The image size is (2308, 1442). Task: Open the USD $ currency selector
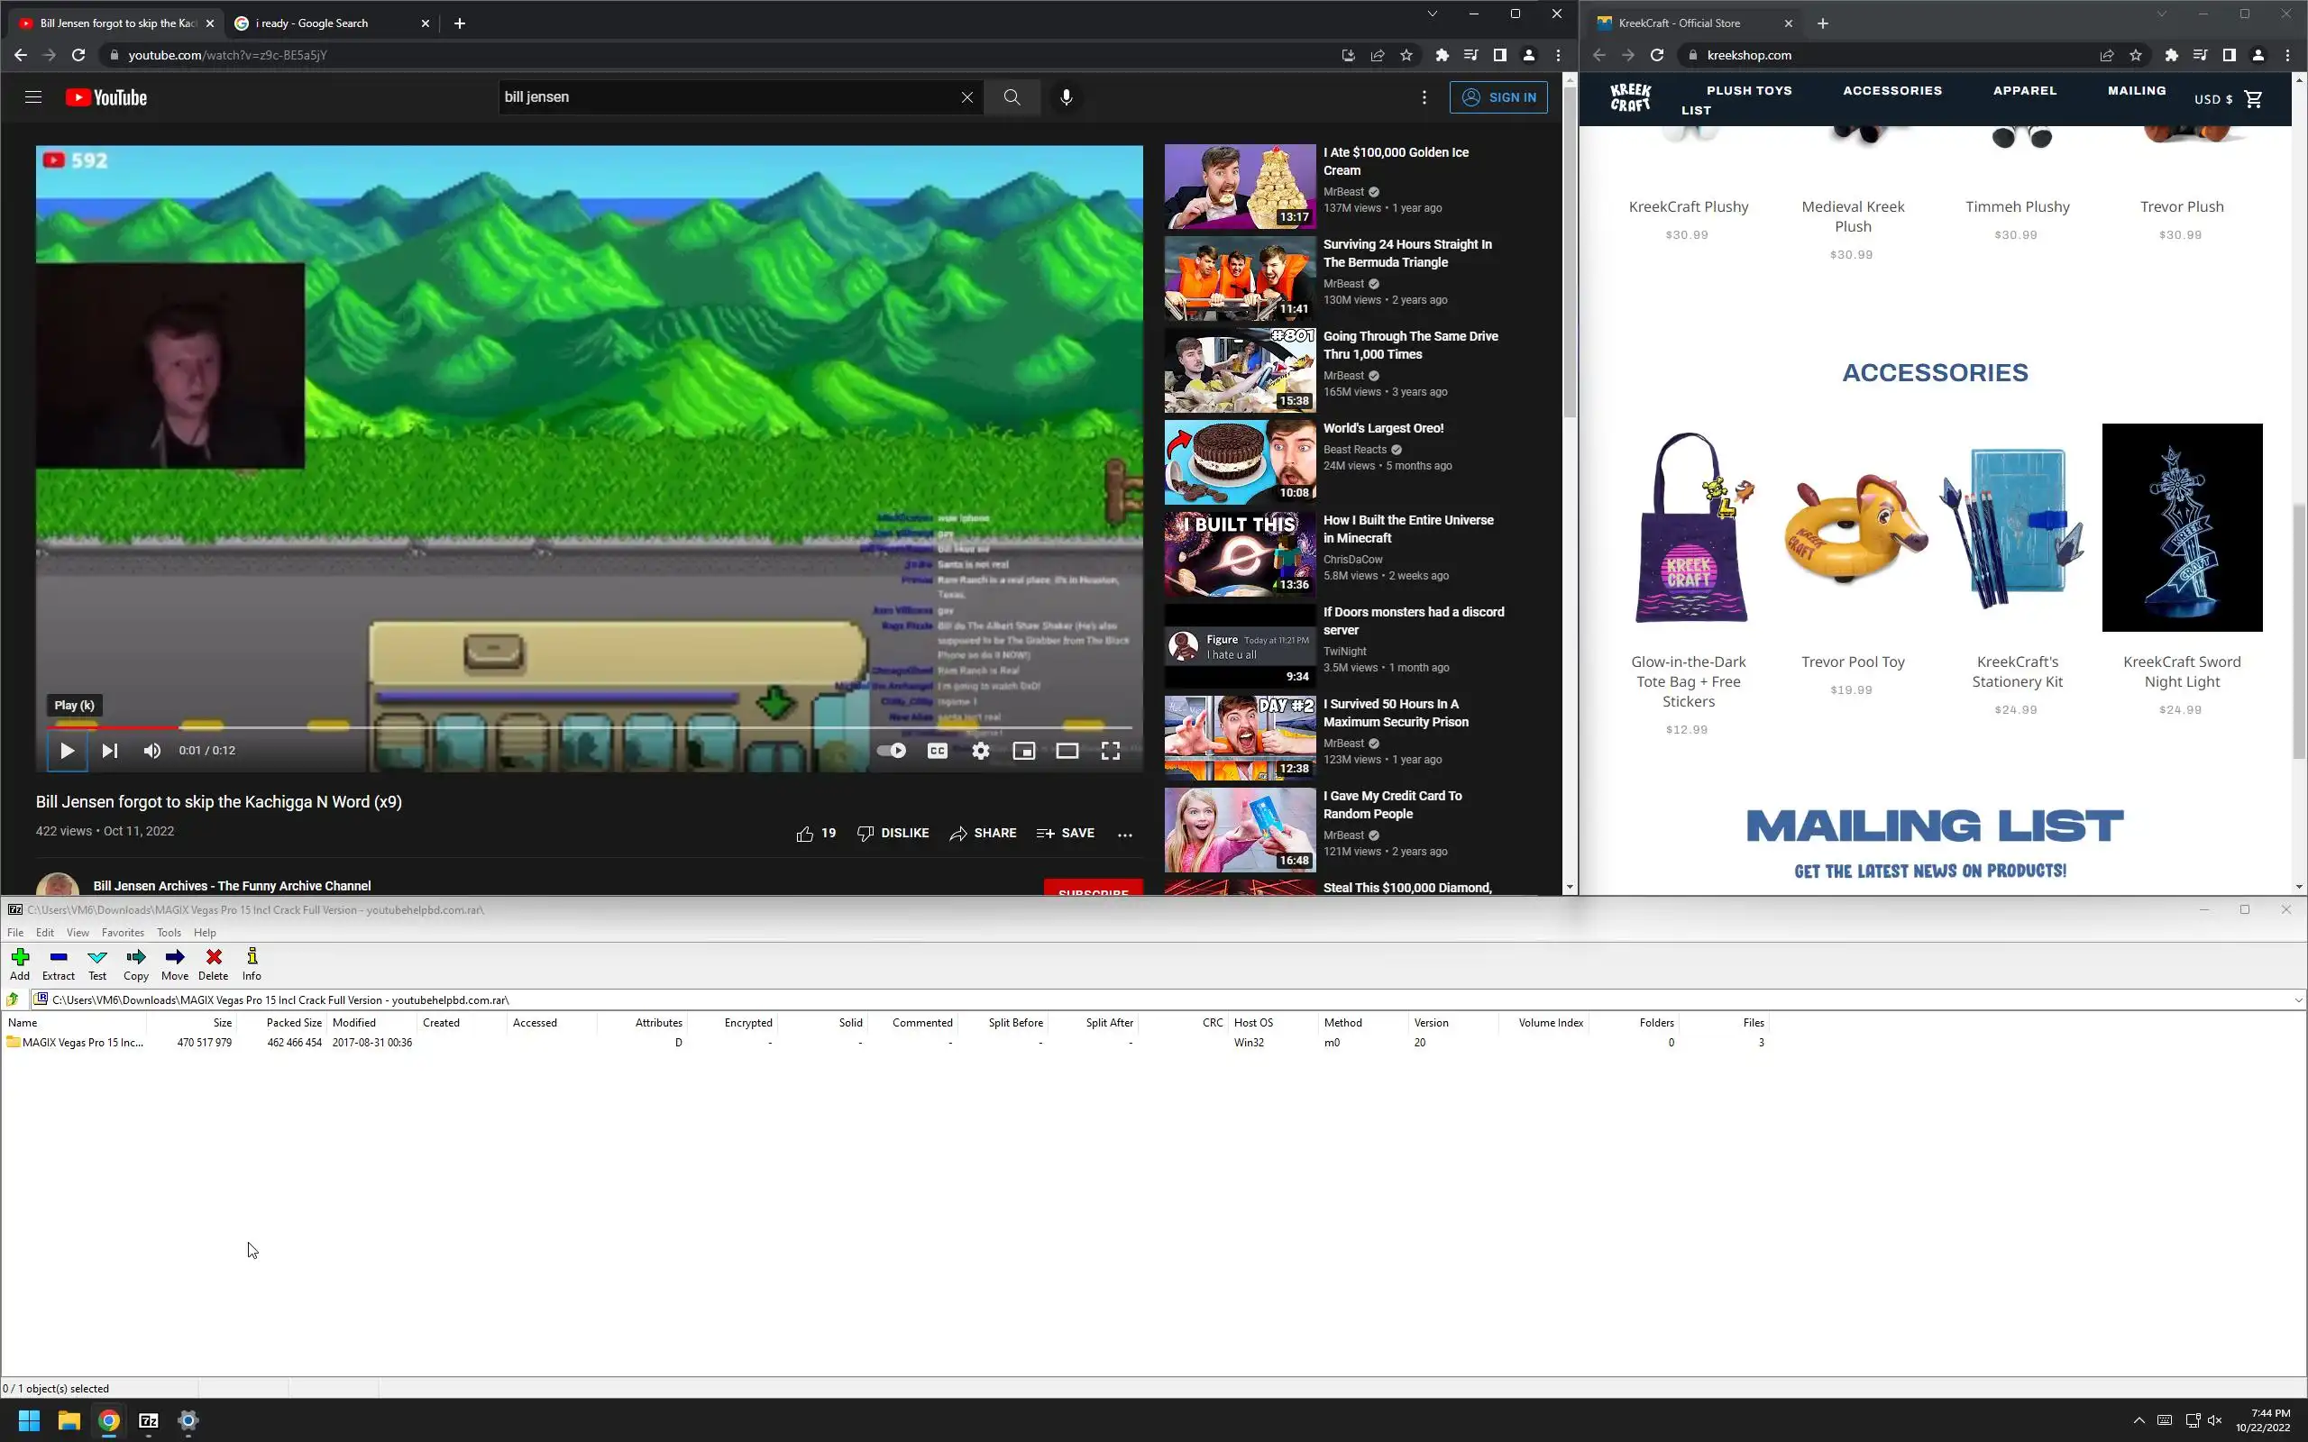coord(2212,99)
